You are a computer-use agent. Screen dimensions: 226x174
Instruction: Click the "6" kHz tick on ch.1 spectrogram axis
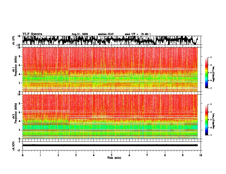point(20,65)
